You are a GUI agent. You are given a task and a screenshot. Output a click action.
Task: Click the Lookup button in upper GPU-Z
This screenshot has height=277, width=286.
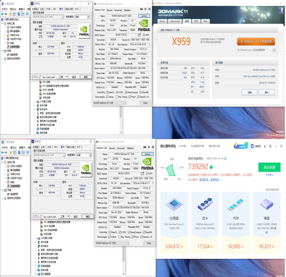(144, 16)
